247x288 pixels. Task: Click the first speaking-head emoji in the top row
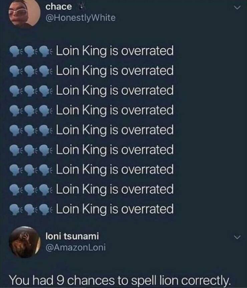point(17,51)
